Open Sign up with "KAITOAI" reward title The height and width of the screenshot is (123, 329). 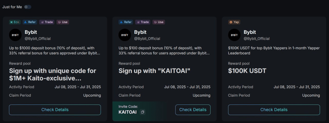[154, 71]
